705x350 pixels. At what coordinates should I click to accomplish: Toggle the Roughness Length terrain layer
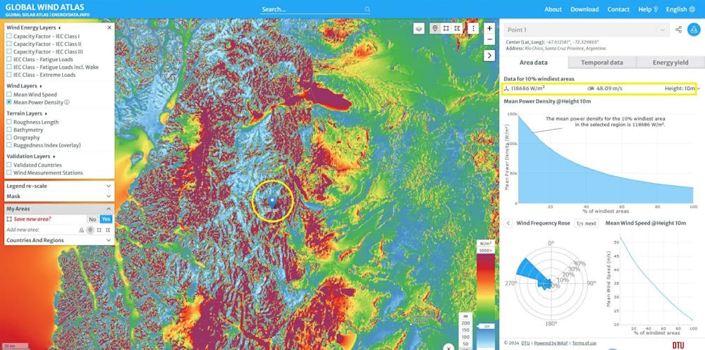click(x=9, y=123)
